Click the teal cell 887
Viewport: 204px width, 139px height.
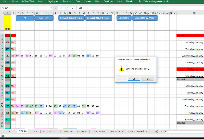(x=7, y=86)
